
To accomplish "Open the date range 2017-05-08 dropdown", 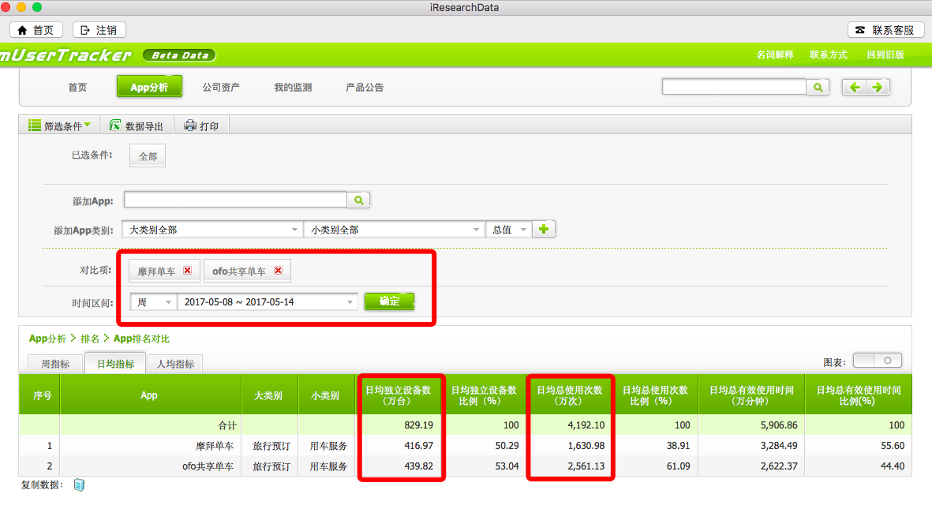I will pyautogui.click(x=268, y=301).
